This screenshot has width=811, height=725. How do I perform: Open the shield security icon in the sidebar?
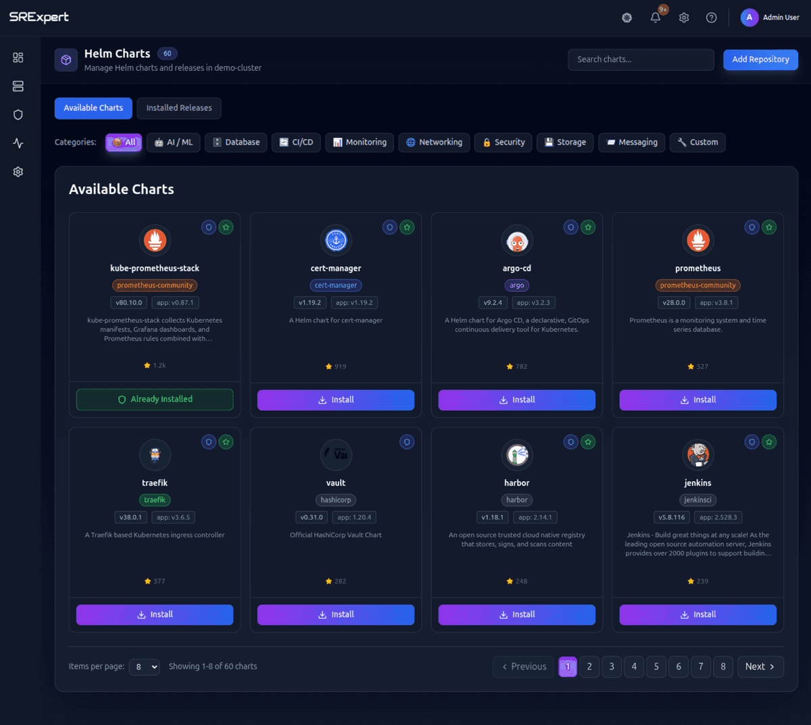pos(18,114)
